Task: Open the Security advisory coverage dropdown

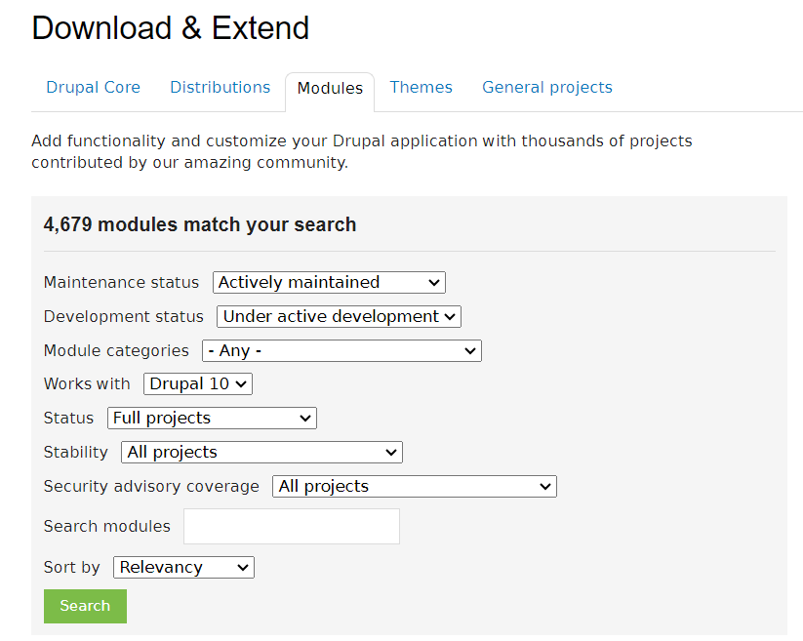Action: click(415, 487)
